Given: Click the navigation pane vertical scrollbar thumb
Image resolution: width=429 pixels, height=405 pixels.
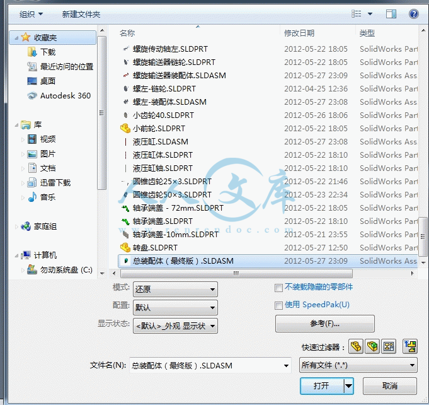Looking at the screenshot, I should (x=102, y=113).
